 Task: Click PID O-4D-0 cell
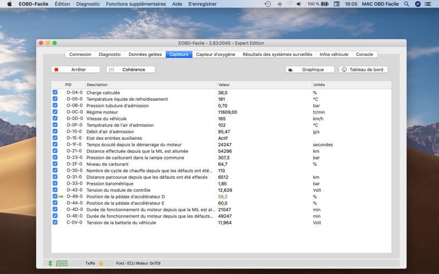pyautogui.click(x=75, y=209)
